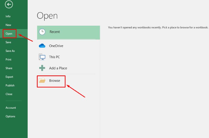Click Close in the sidebar menu
209x138 pixels.
coord(9,94)
